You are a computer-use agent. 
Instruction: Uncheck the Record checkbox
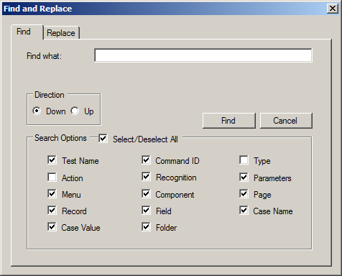52,211
